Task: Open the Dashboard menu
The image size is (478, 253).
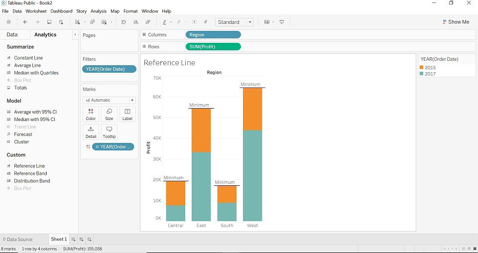Action: [61, 11]
